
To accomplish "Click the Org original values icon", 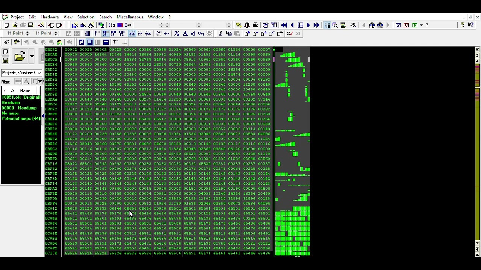I will tap(201, 34).
